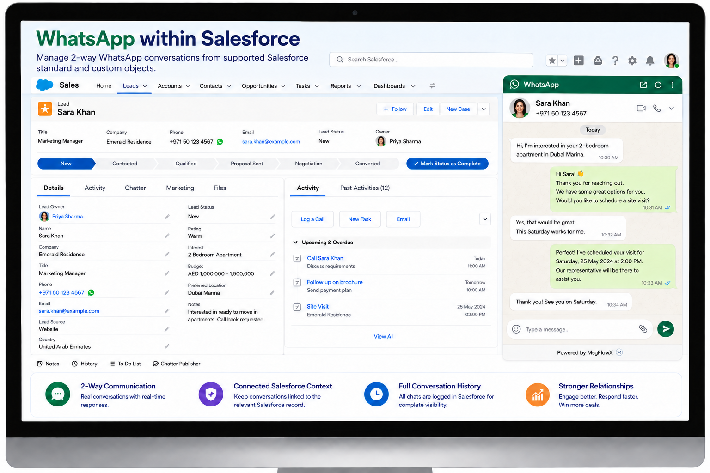Focus the Search Salesforce field

pos(431,60)
